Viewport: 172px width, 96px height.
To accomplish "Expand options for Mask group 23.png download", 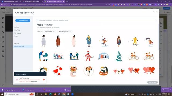I will (x=19, y=90).
